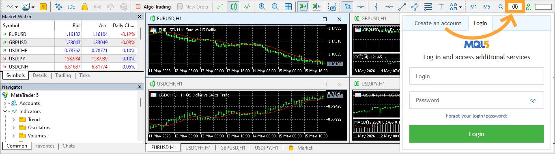Select the horizontal line drawing tool

click(389, 6)
